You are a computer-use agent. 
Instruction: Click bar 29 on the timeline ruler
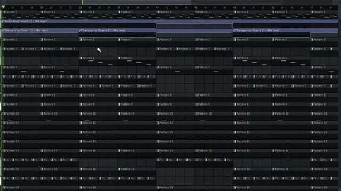[x=42, y=8]
